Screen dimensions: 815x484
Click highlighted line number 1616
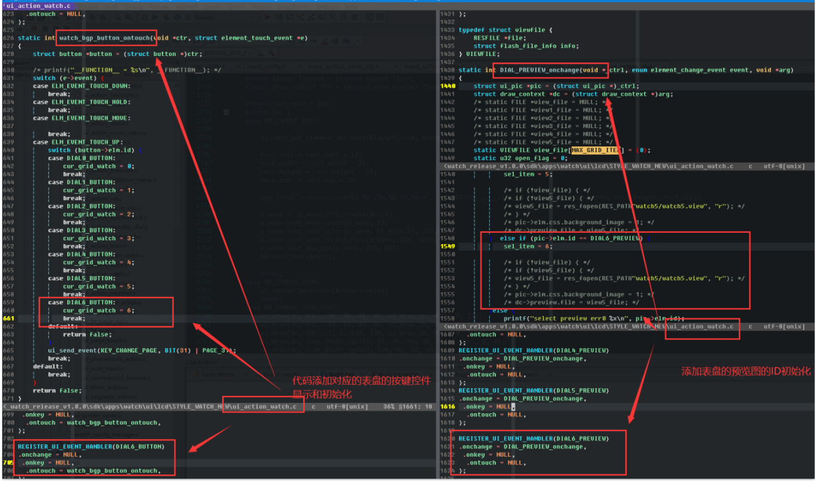(447, 406)
